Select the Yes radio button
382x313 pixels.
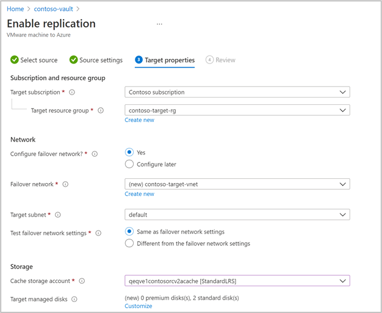129,153
